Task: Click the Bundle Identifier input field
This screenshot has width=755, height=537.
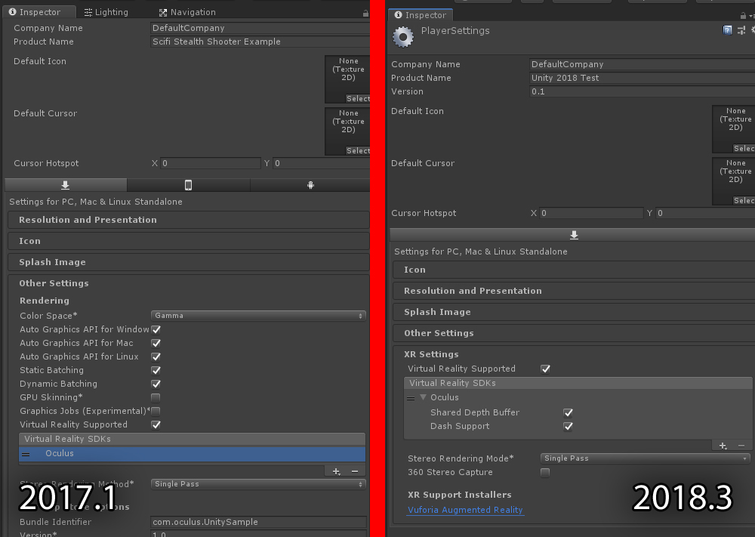Action: pos(258,522)
